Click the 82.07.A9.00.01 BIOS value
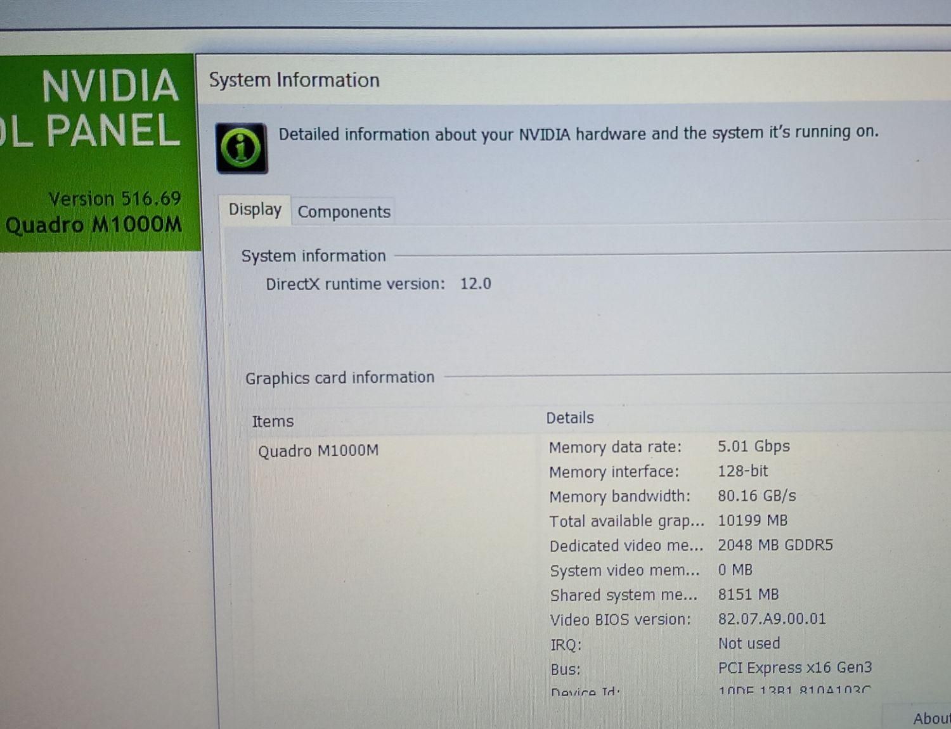The height and width of the screenshot is (729, 951). pyautogui.click(x=772, y=619)
